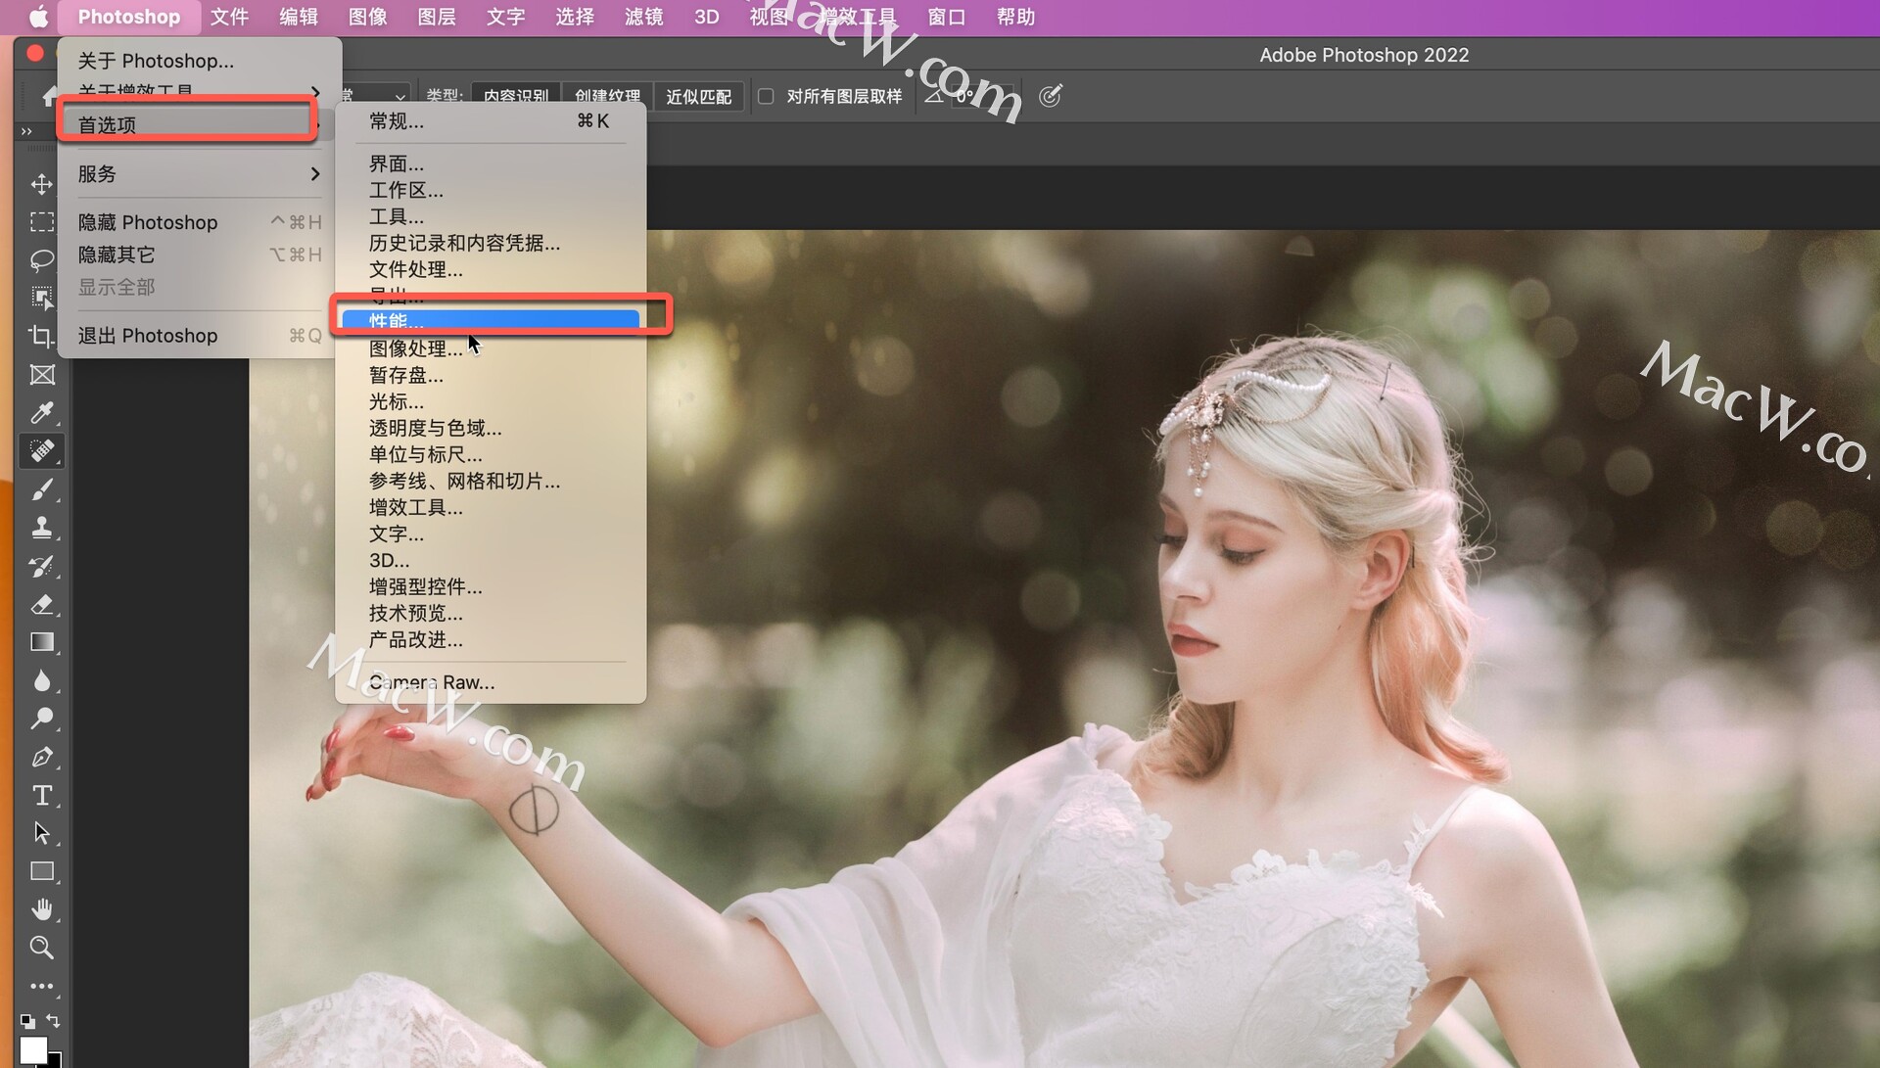Select the Move tool
The height and width of the screenshot is (1068, 1880).
click(41, 184)
